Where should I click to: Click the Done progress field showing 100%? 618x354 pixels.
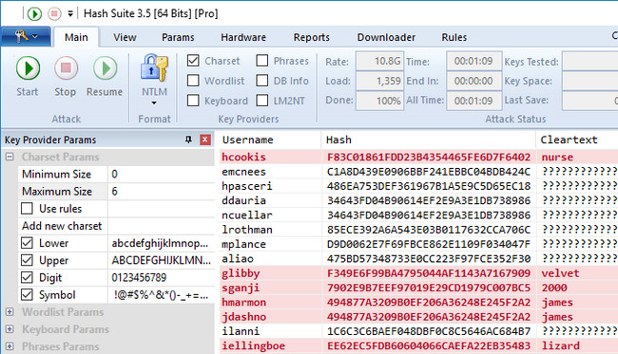(x=379, y=101)
